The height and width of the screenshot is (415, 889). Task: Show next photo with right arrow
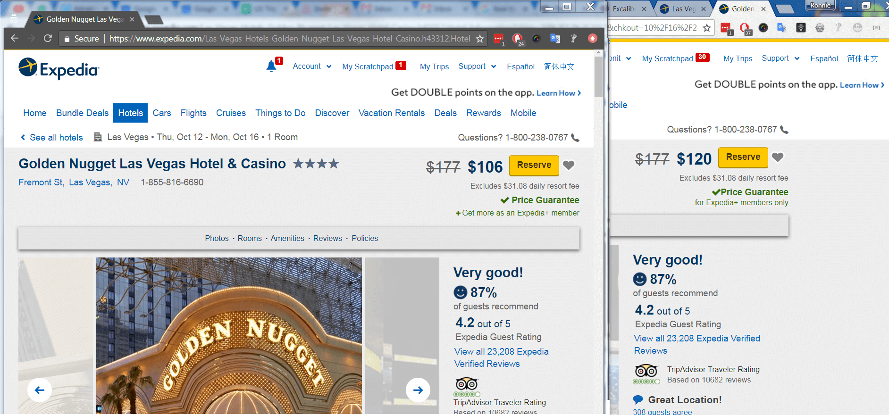(x=418, y=390)
